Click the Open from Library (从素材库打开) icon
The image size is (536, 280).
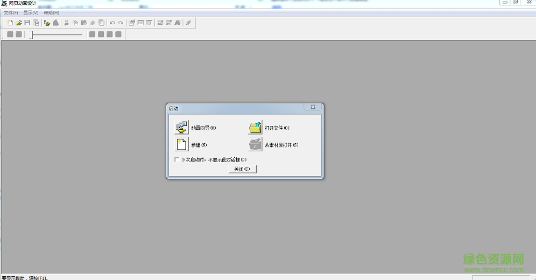[255, 145]
